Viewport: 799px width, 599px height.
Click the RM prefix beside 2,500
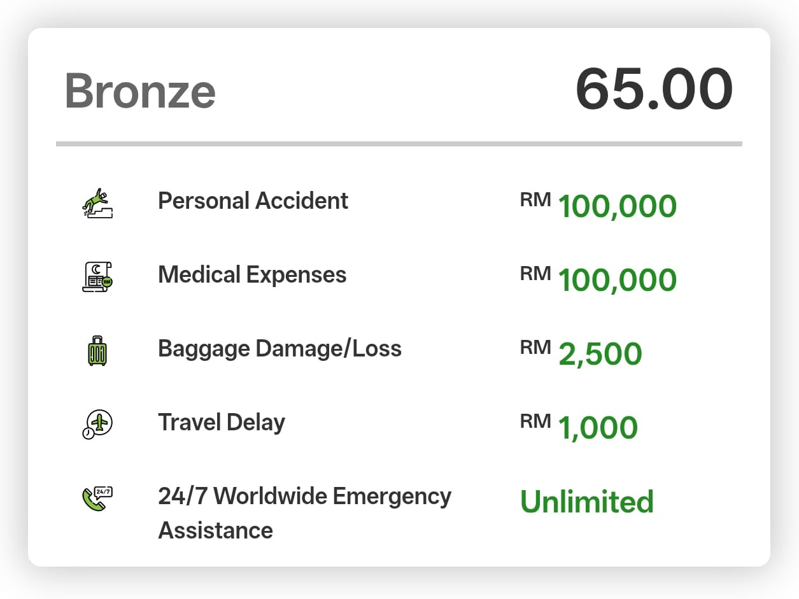click(x=535, y=348)
